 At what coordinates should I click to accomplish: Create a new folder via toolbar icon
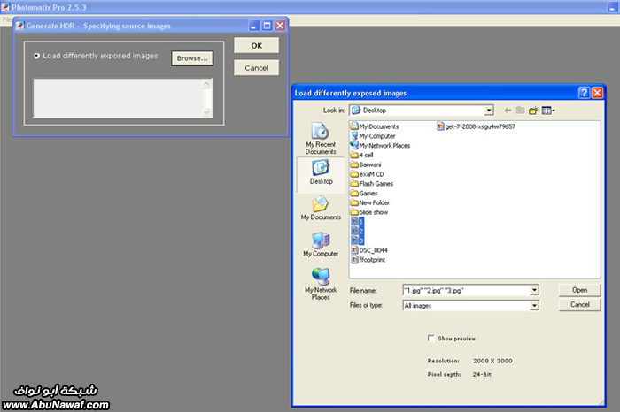coord(533,111)
